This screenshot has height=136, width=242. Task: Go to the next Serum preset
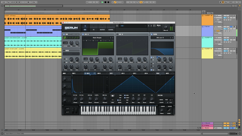click(151, 26)
